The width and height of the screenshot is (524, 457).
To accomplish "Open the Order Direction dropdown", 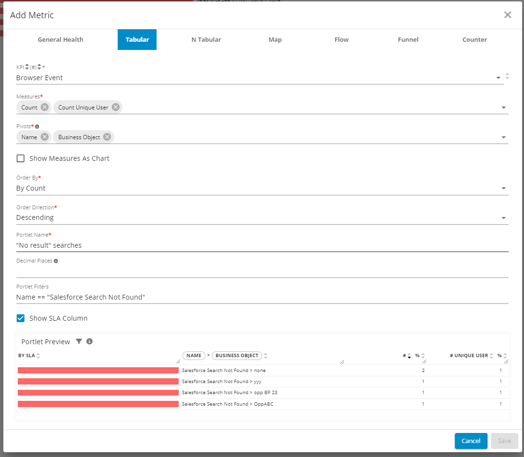I will [x=503, y=217].
